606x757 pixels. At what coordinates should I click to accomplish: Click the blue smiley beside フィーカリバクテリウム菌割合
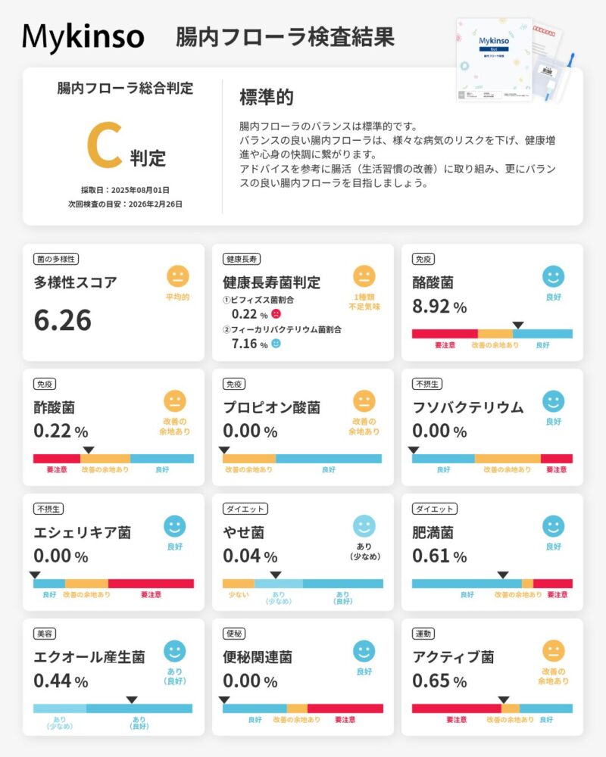coord(276,344)
